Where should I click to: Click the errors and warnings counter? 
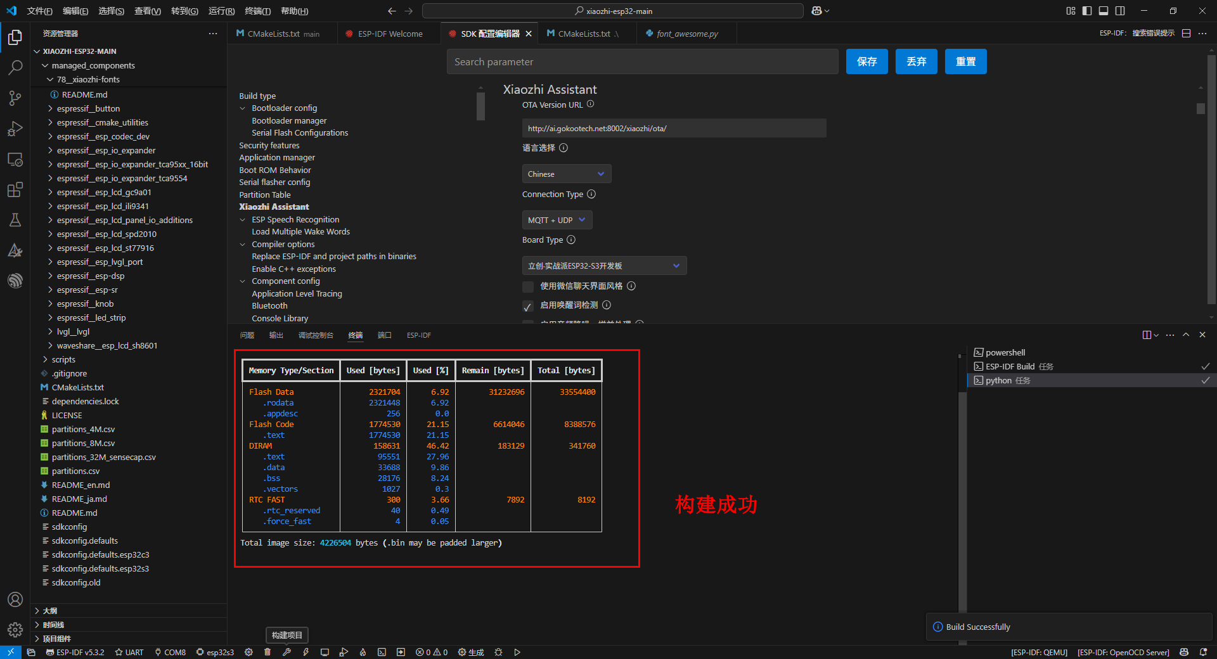pos(432,652)
